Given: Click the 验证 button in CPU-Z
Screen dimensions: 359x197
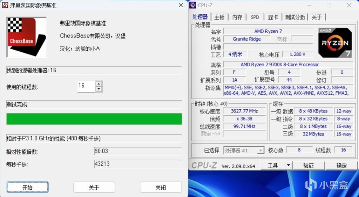Looking at the screenshot, I should 309,165.
